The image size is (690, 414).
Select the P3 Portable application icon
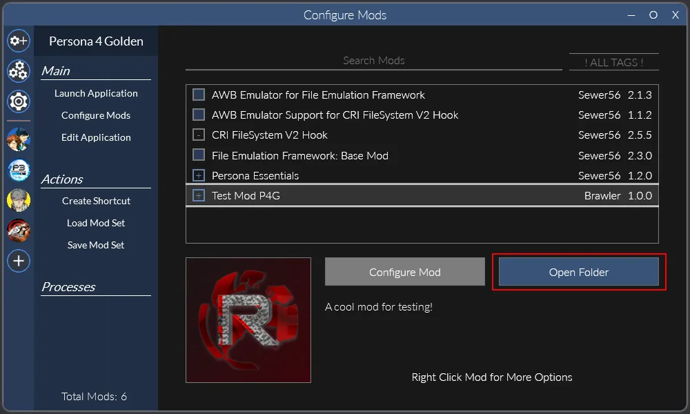19,170
